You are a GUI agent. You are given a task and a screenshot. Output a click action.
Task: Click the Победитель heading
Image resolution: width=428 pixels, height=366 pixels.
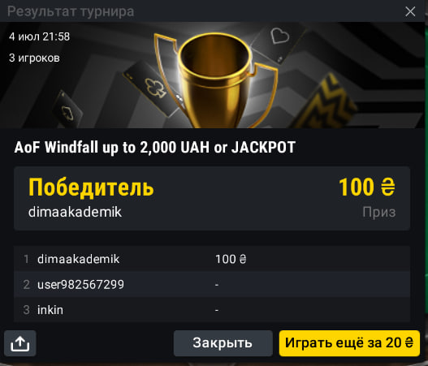click(x=91, y=187)
